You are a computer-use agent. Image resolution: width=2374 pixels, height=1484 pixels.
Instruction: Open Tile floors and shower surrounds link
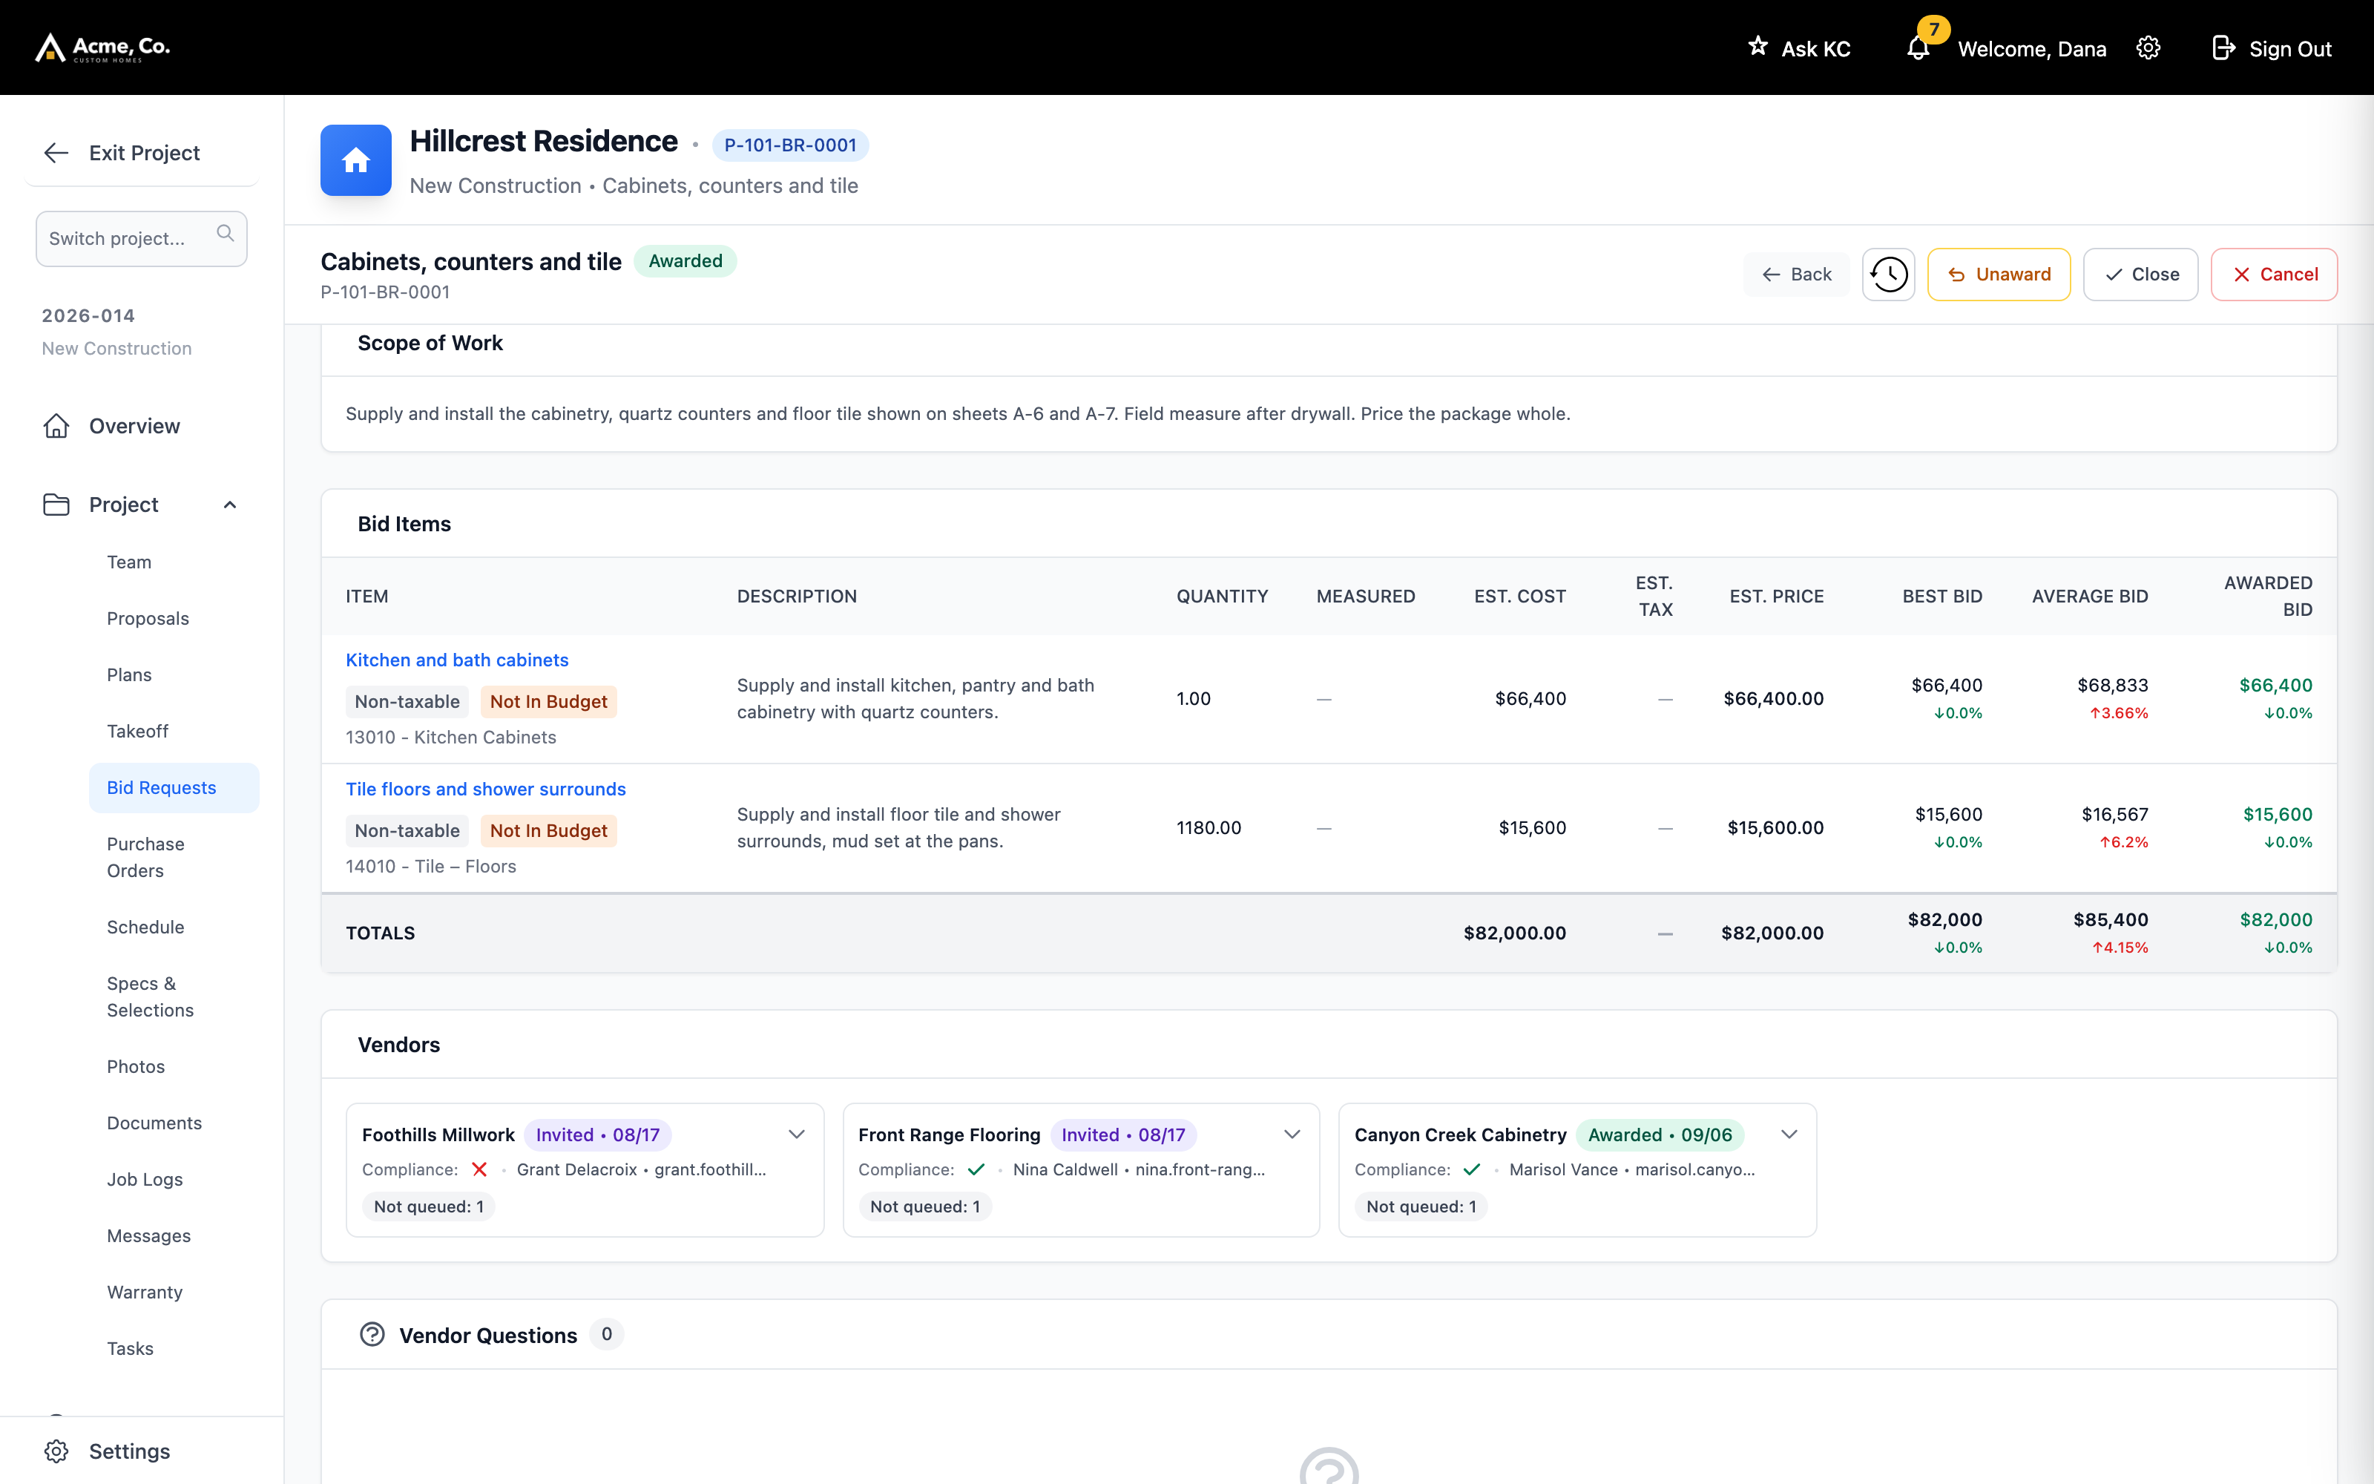click(x=484, y=789)
